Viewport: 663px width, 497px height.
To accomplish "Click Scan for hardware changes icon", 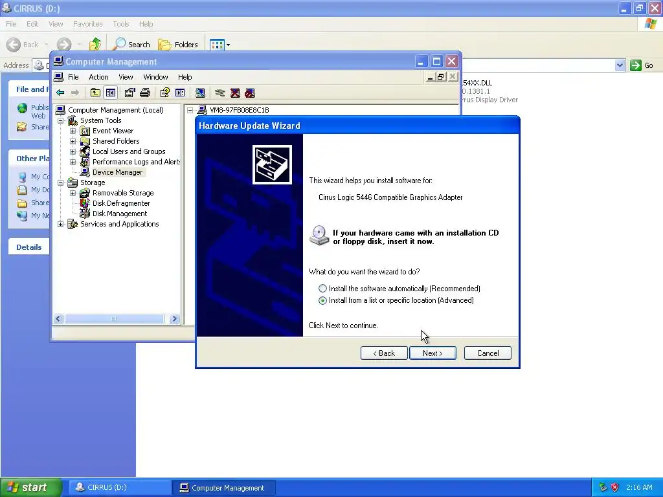I will click(x=201, y=93).
